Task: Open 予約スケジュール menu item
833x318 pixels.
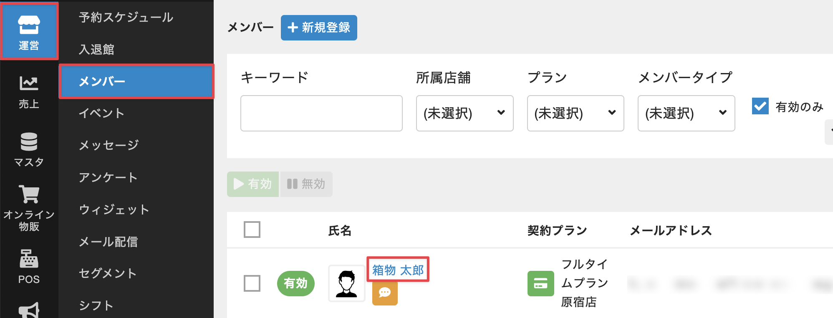Action: (x=126, y=17)
